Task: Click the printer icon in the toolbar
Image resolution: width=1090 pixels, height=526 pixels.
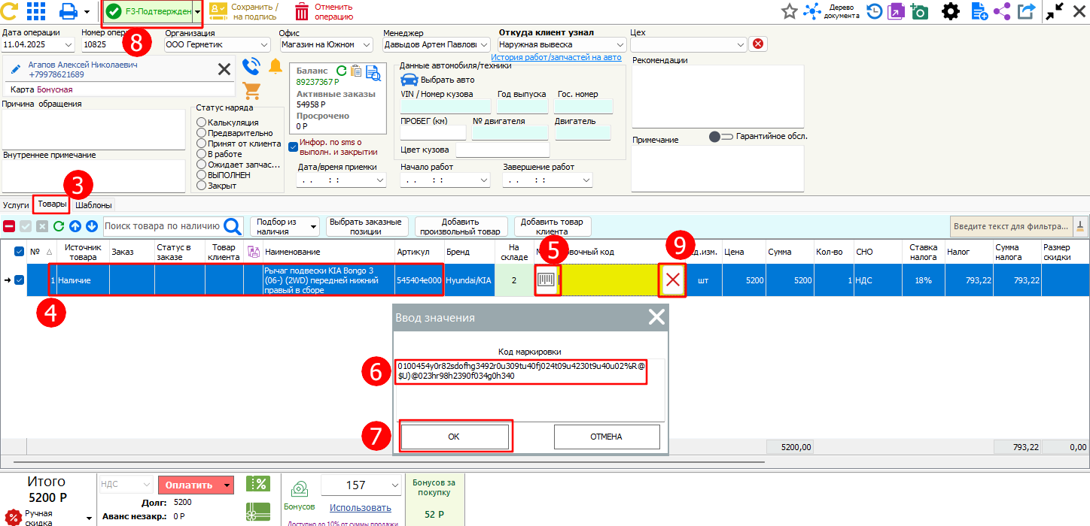Action: point(69,11)
